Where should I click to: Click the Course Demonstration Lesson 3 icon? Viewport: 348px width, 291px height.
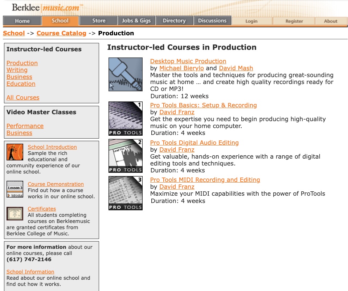15,189
